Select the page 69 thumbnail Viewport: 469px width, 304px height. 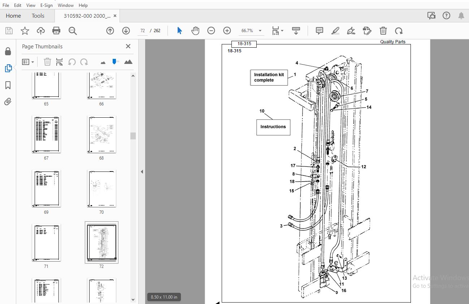(46, 188)
